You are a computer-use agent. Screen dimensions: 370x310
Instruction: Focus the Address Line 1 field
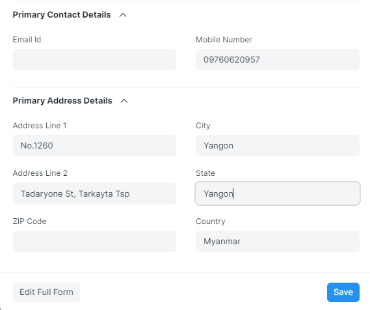[x=94, y=145]
